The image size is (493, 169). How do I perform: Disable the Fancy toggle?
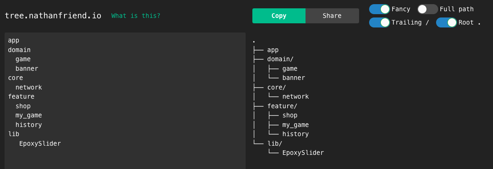coord(380,9)
